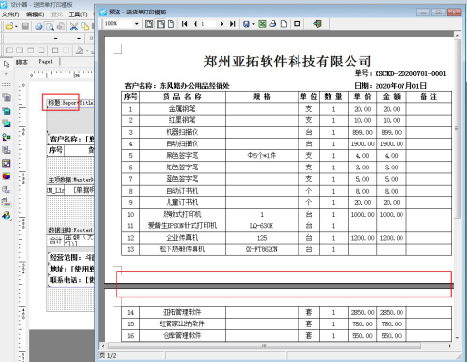Open the 工具(T) menu

78,14
